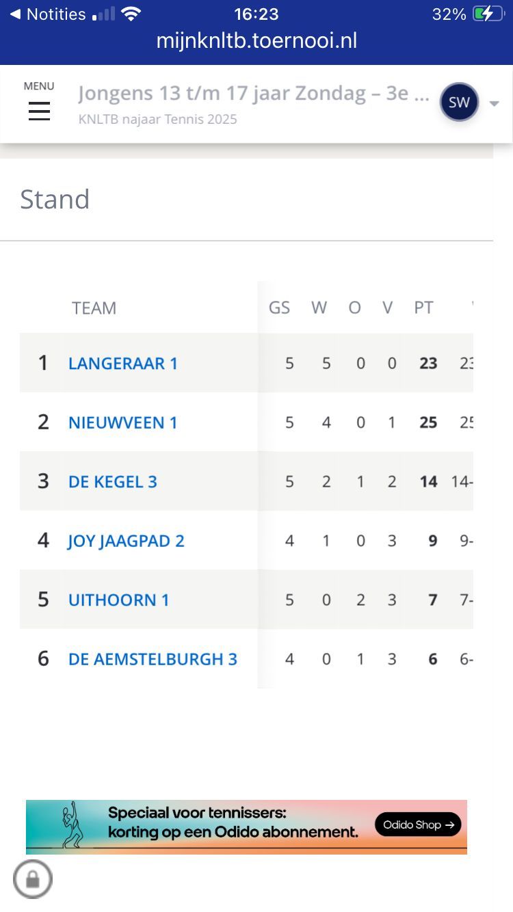Screen dimensions: 513x912
Task: Open team DE AEMSTELBURGH 3
Action: click(x=153, y=659)
